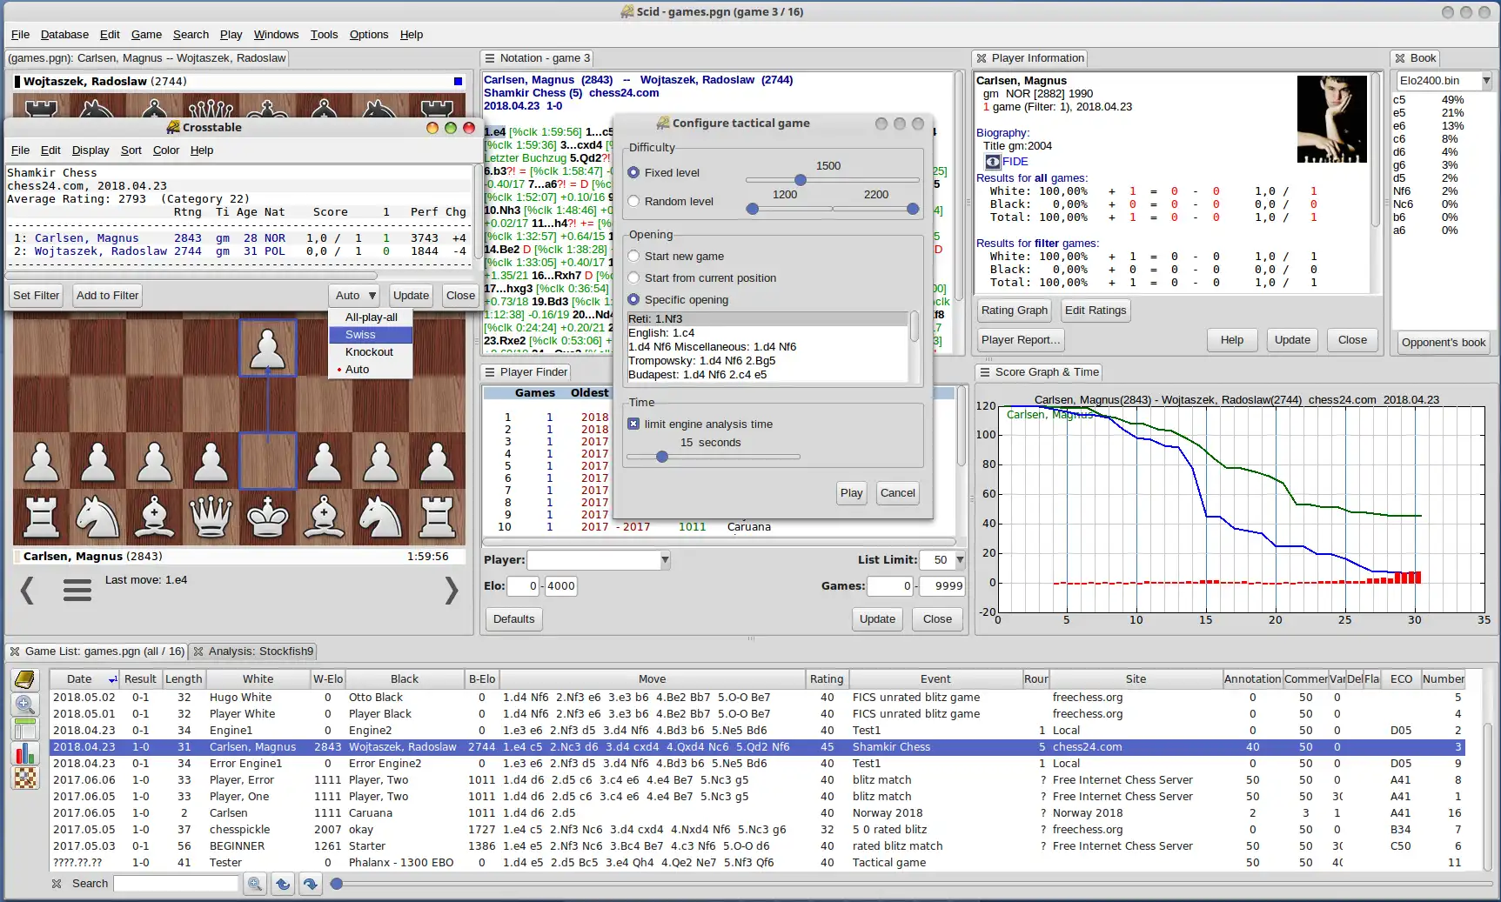Click the FIDE icon in Player Information
The height and width of the screenshot is (902, 1501).
click(x=993, y=162)
